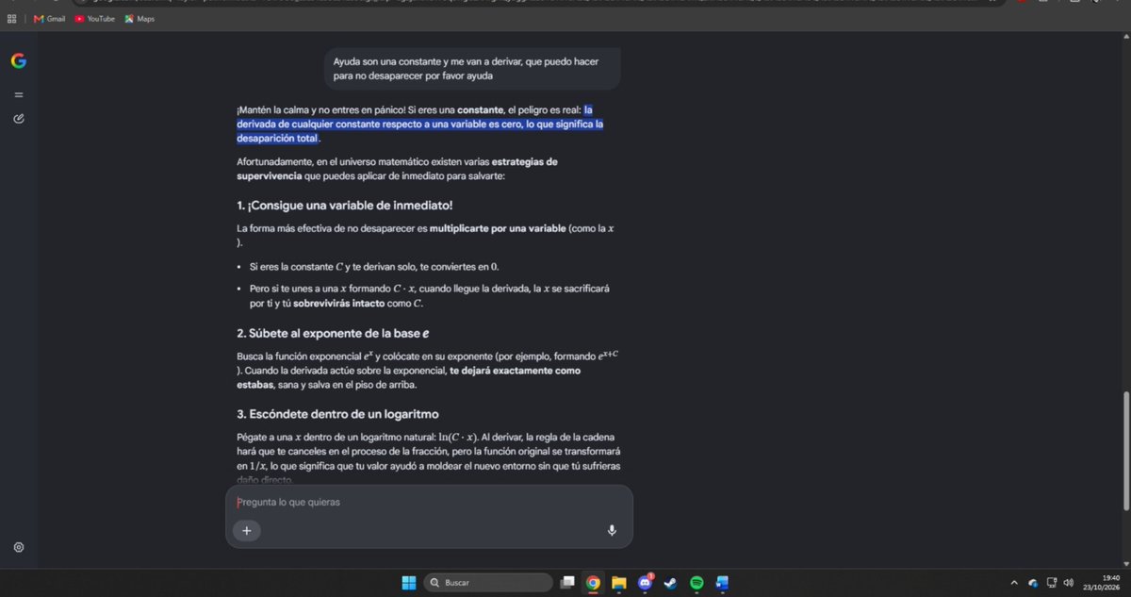The height and width of the screenshot is (597, 1131).
Task: Focus the 'Pregunta lo que quieras' input
Action: (429, 502)
